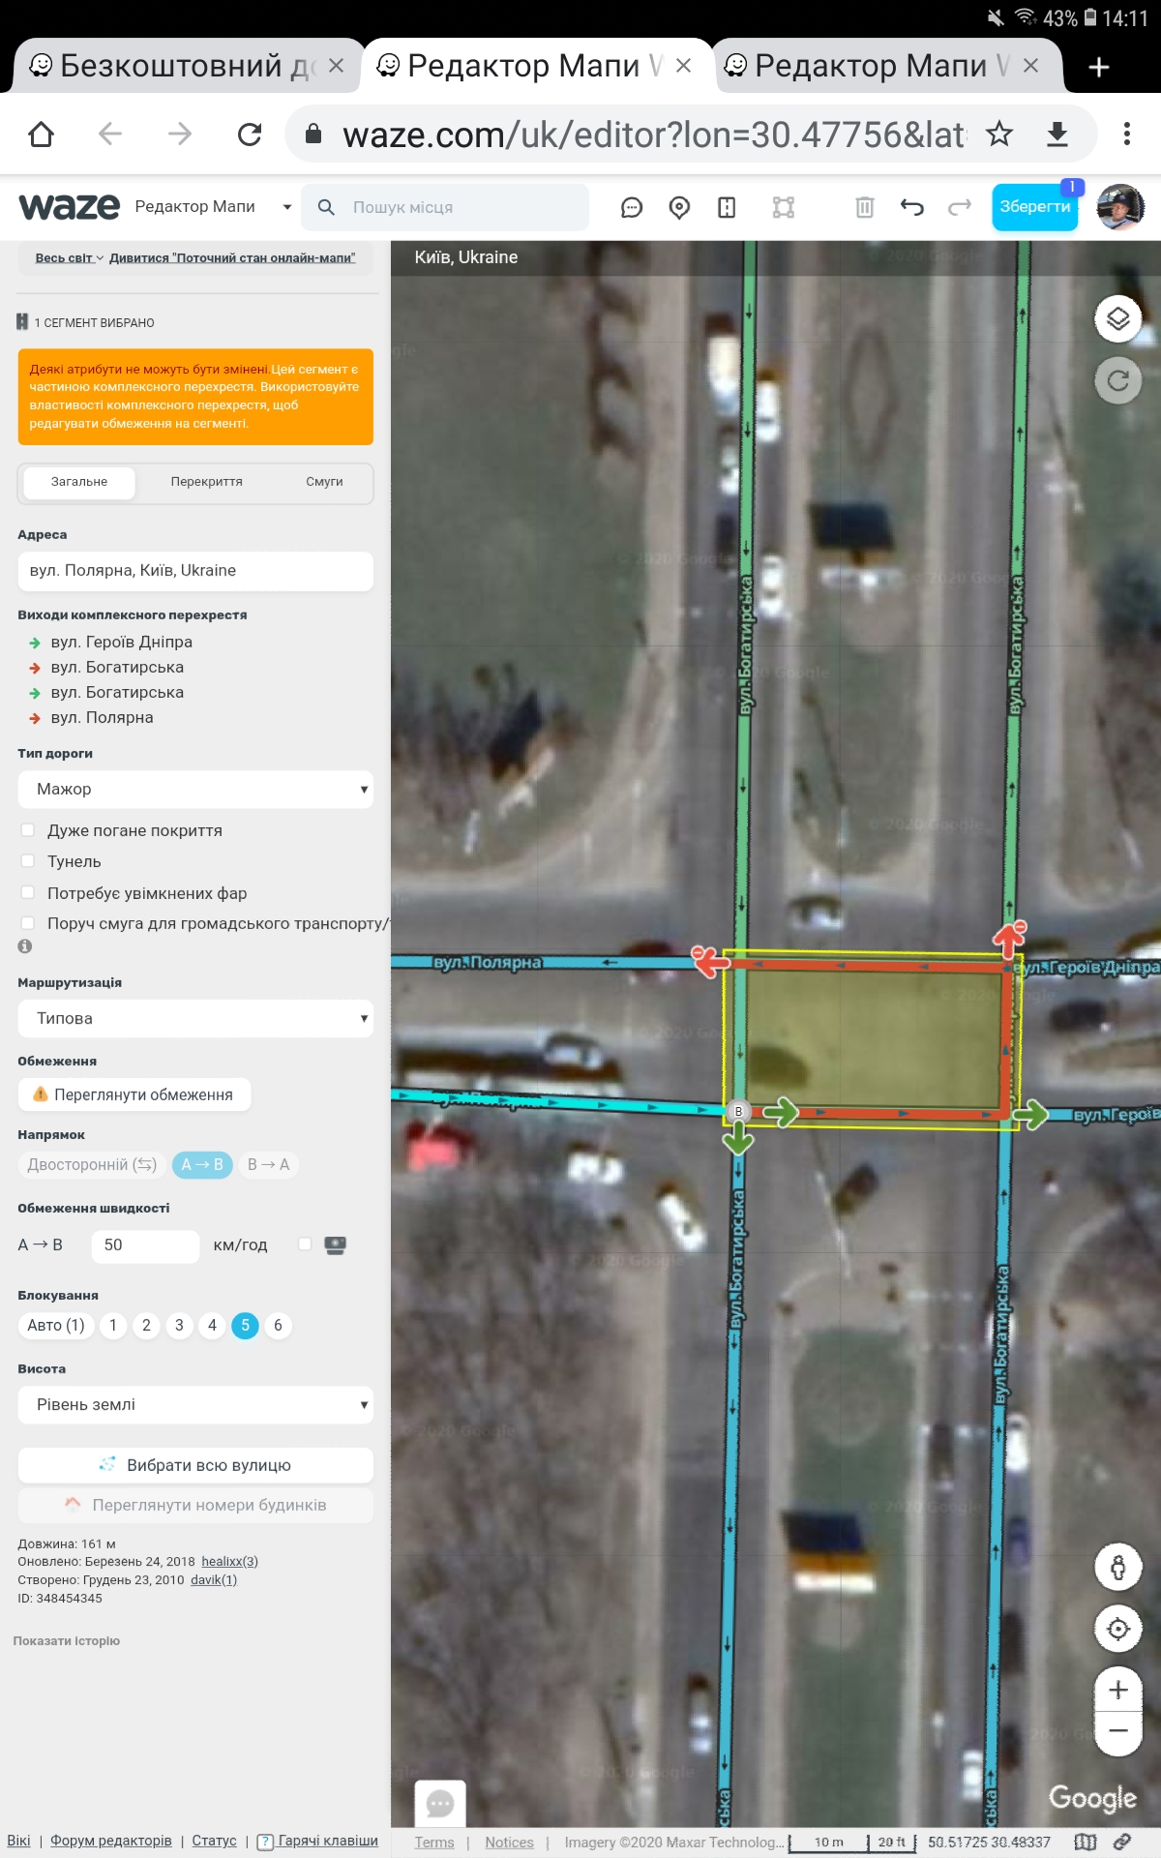Screen dimensions: 1161x1858
Task: Open the map comment tool
Action: click(x=632, y=207)
